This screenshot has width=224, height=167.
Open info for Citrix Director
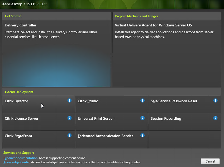pyautogui.click(x=69, y=101)
